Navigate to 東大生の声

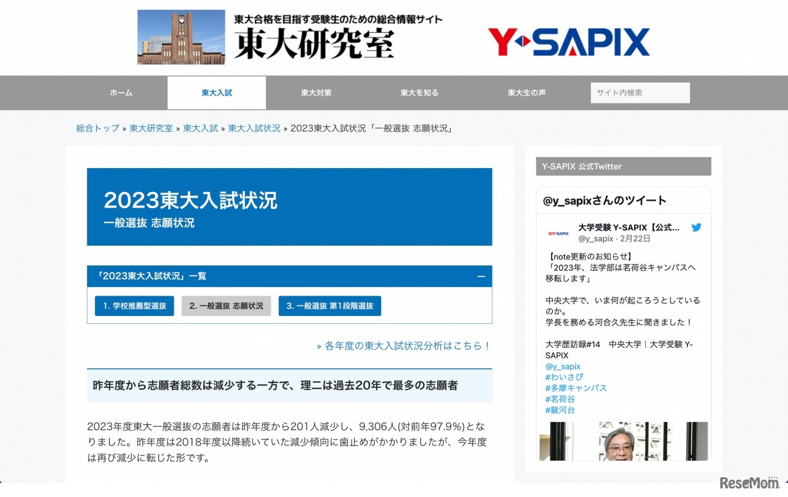pyautogui.click(x=526, y=92)
